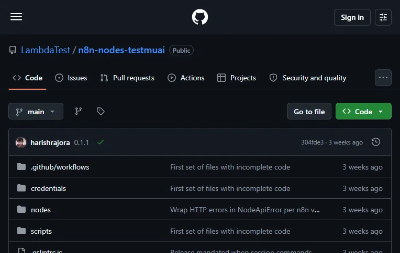Click '3 weeks ago' in credentials row

point(362,188)
